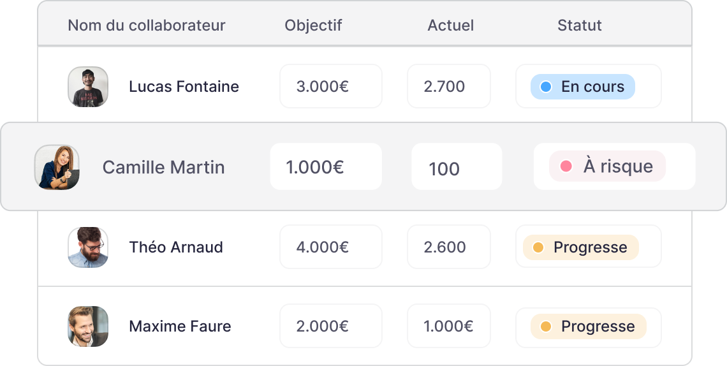Sort by Nom du collaborateur column header
This screenshot has height=366, width=727.
point(147,25)
